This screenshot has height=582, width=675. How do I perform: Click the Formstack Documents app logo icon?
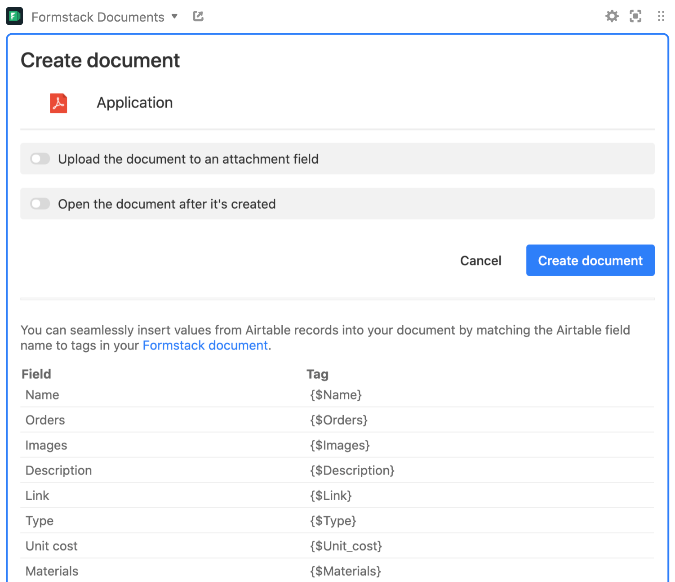[14, 16]
